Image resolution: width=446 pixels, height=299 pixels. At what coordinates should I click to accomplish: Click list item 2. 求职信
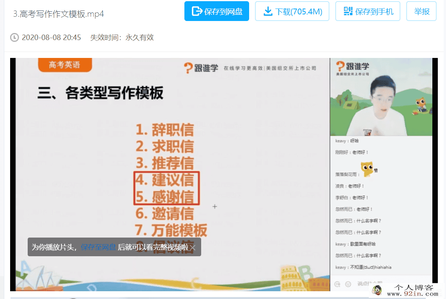pos(165,146)
